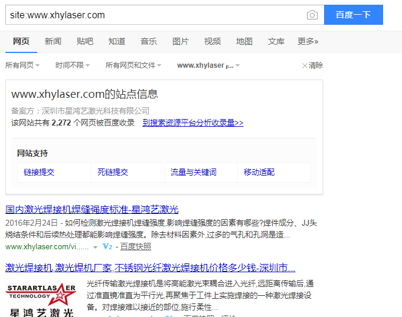Screen dimensions: 402x317
Task: Clear filters with the ×清除 button
Action: point(312,65)
